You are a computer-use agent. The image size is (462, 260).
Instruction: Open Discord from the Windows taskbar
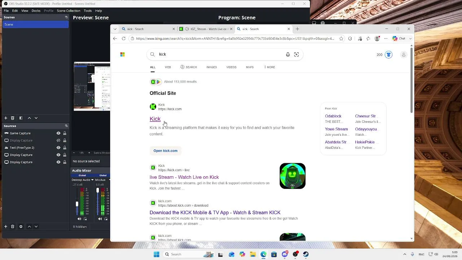tap(285, 254)
